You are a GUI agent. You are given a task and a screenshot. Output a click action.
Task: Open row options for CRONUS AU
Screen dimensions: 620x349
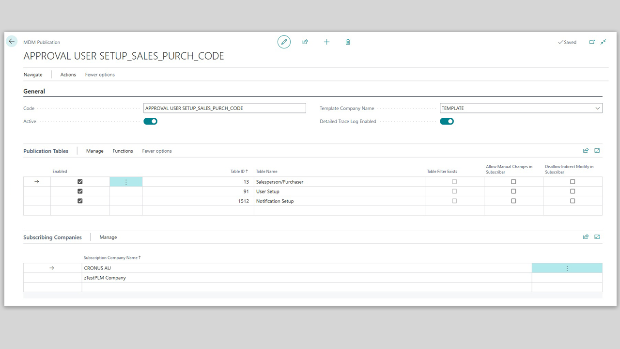coord(567,268)
